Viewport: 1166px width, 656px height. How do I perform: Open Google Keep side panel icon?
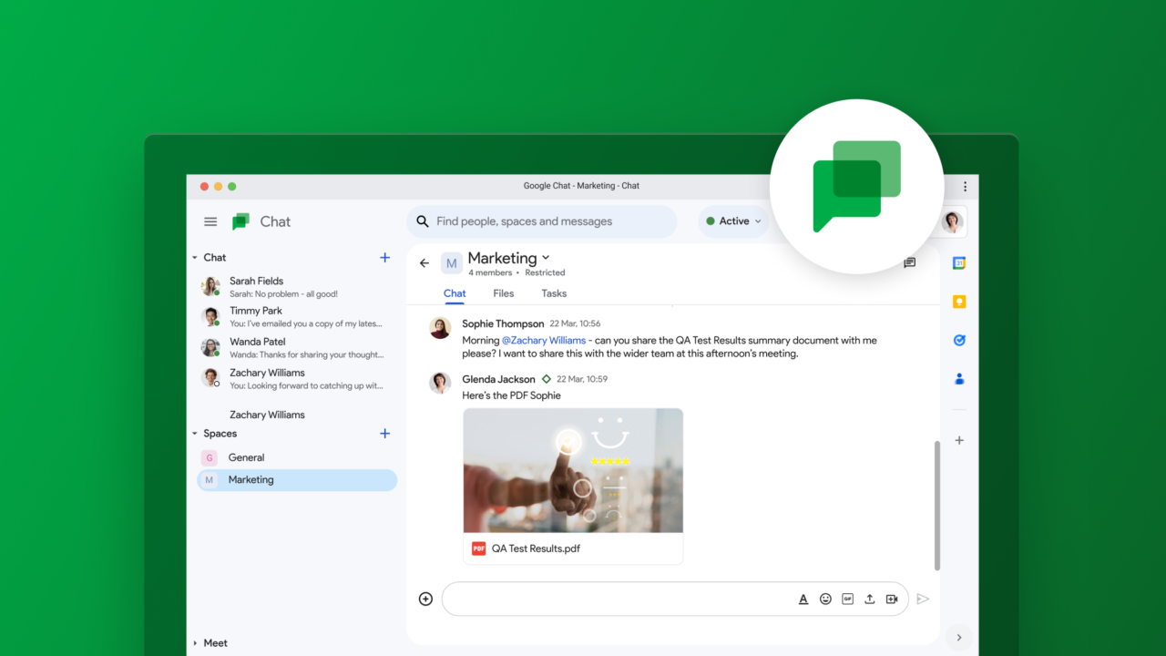click(x=959, y=302)
